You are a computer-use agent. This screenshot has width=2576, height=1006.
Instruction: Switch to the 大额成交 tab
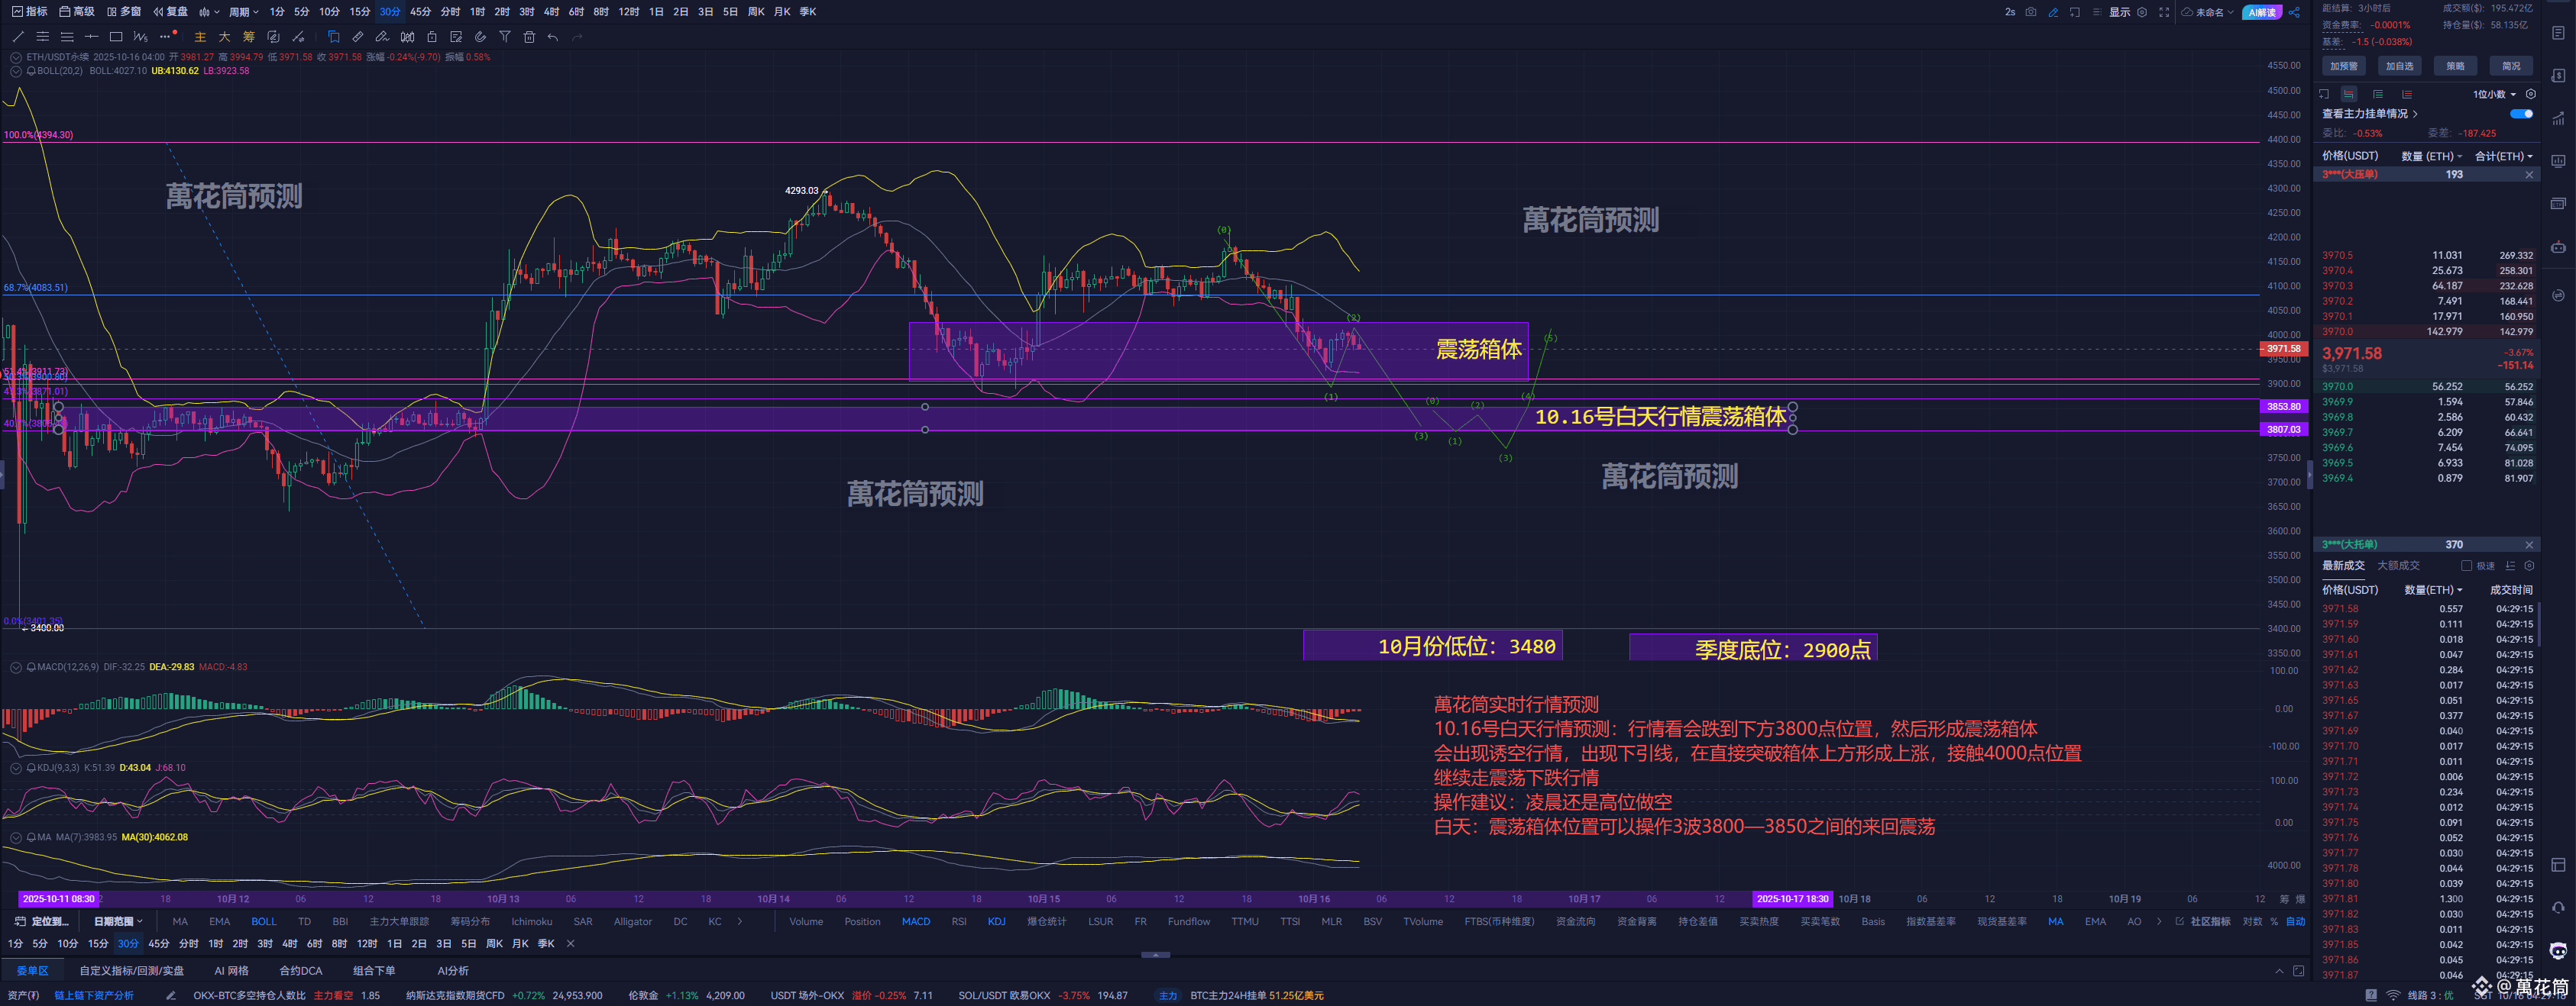click(x=2398, y=566)
